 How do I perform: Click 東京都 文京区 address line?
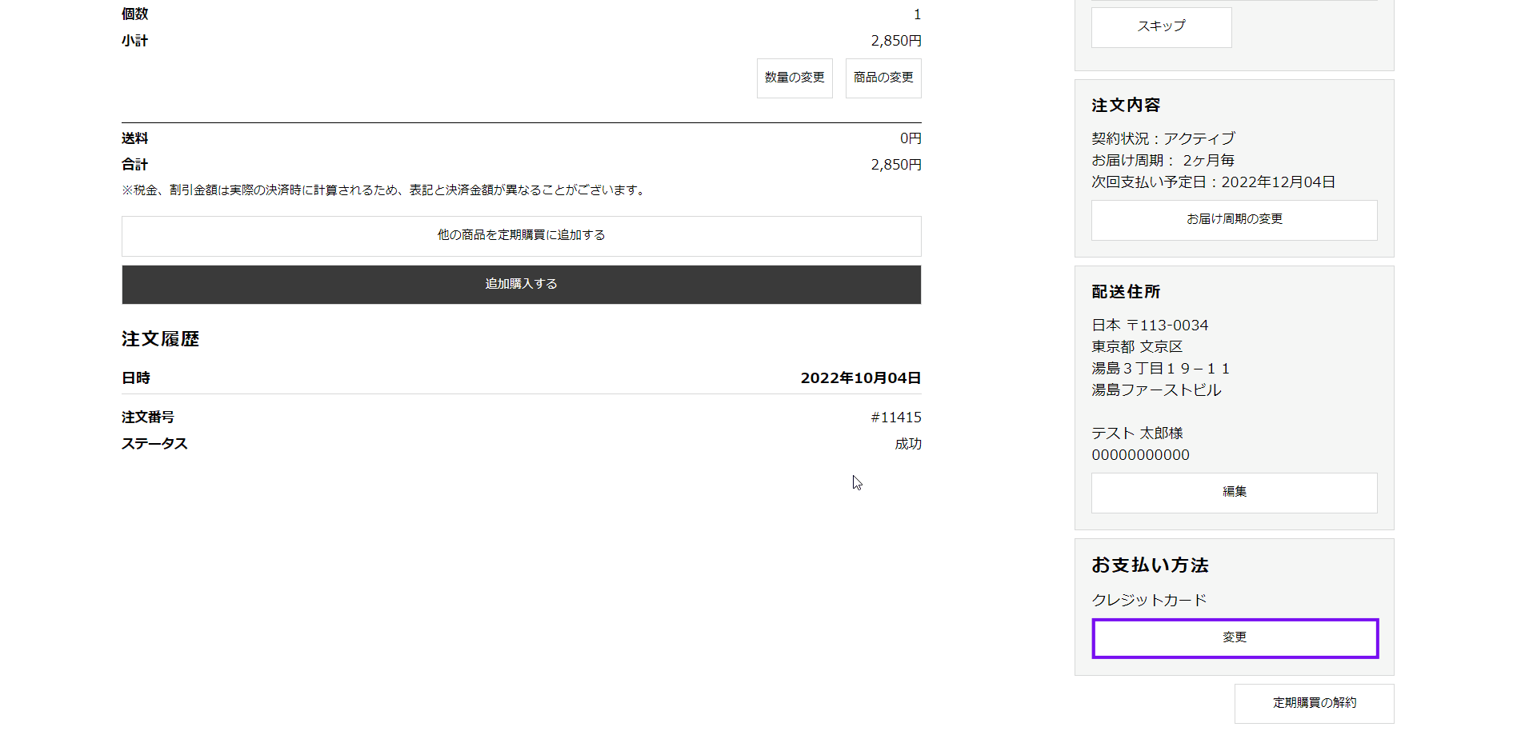1137,347
